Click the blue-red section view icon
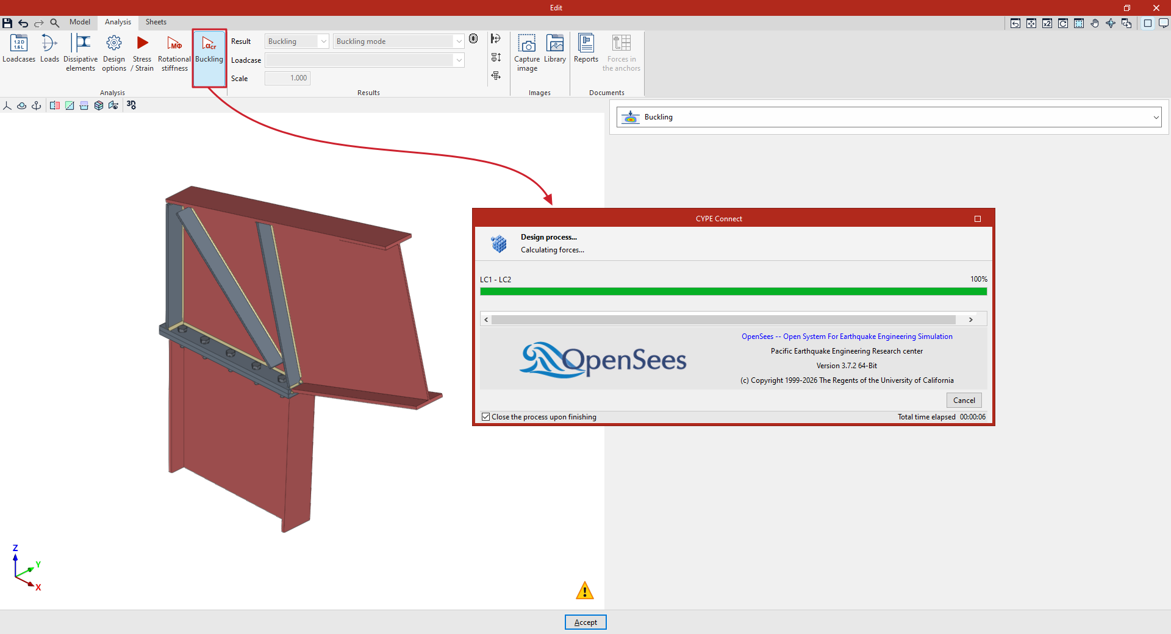Screen dimensions: 1171x634 [55, 105]
